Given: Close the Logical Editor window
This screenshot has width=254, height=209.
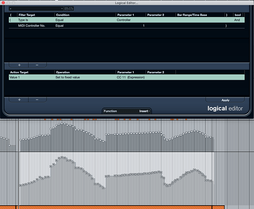Looking at the screenshot, I should point(3,3).
